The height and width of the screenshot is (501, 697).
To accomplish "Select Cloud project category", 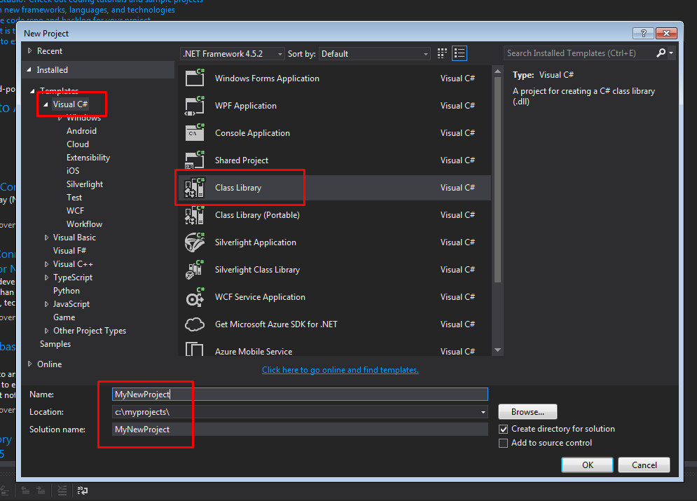I will tap(78, 144).
